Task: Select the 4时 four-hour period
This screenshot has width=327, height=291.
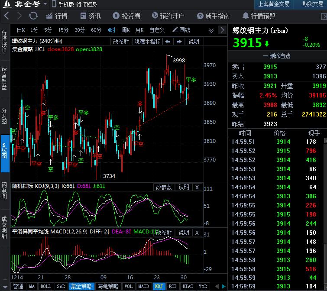Action: click(111, 30)
